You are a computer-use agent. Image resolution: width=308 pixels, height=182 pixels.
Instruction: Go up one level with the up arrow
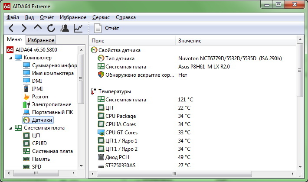37,27
